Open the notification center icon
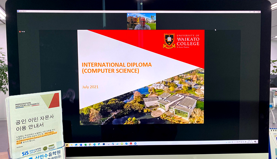Image resolution: width=277 pixels, height=159 pixels. pyautogui.click(x=255, y=142)
